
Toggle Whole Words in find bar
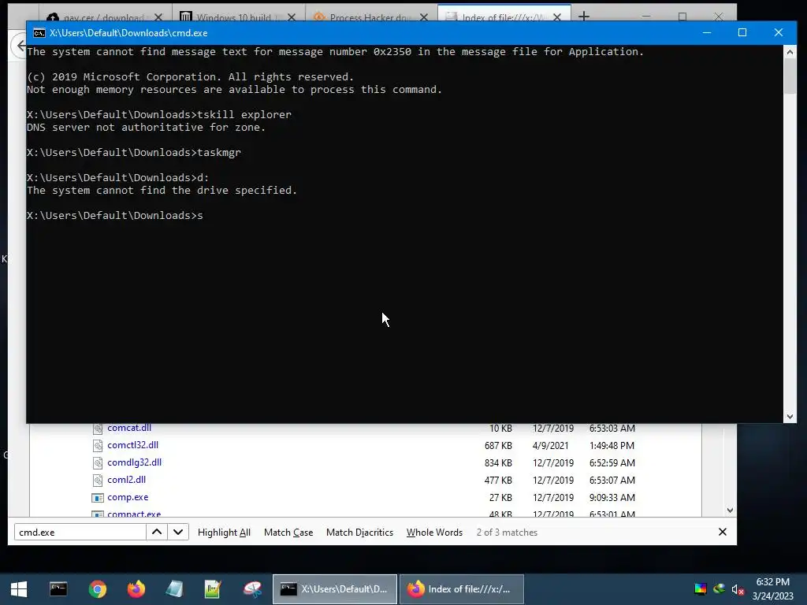pos(434,533)
